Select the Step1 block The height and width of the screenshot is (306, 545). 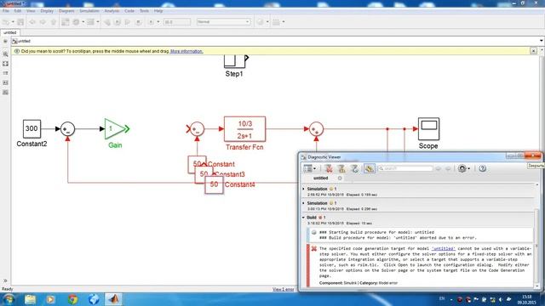(234, 61)
